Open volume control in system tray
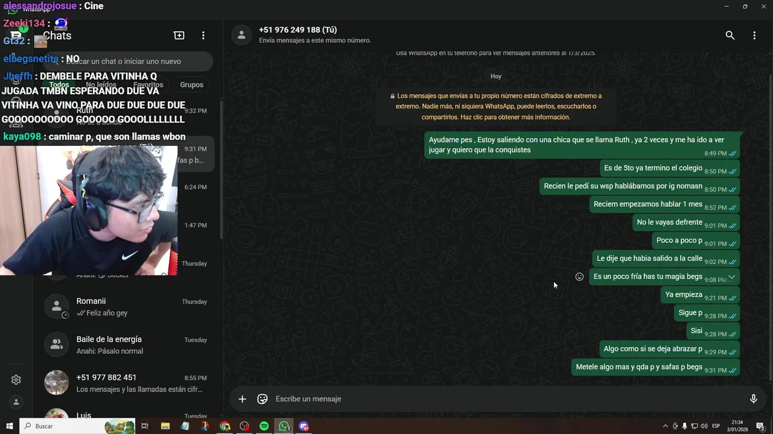Screen dimensions: 773x434 click(x=704, y=426)
